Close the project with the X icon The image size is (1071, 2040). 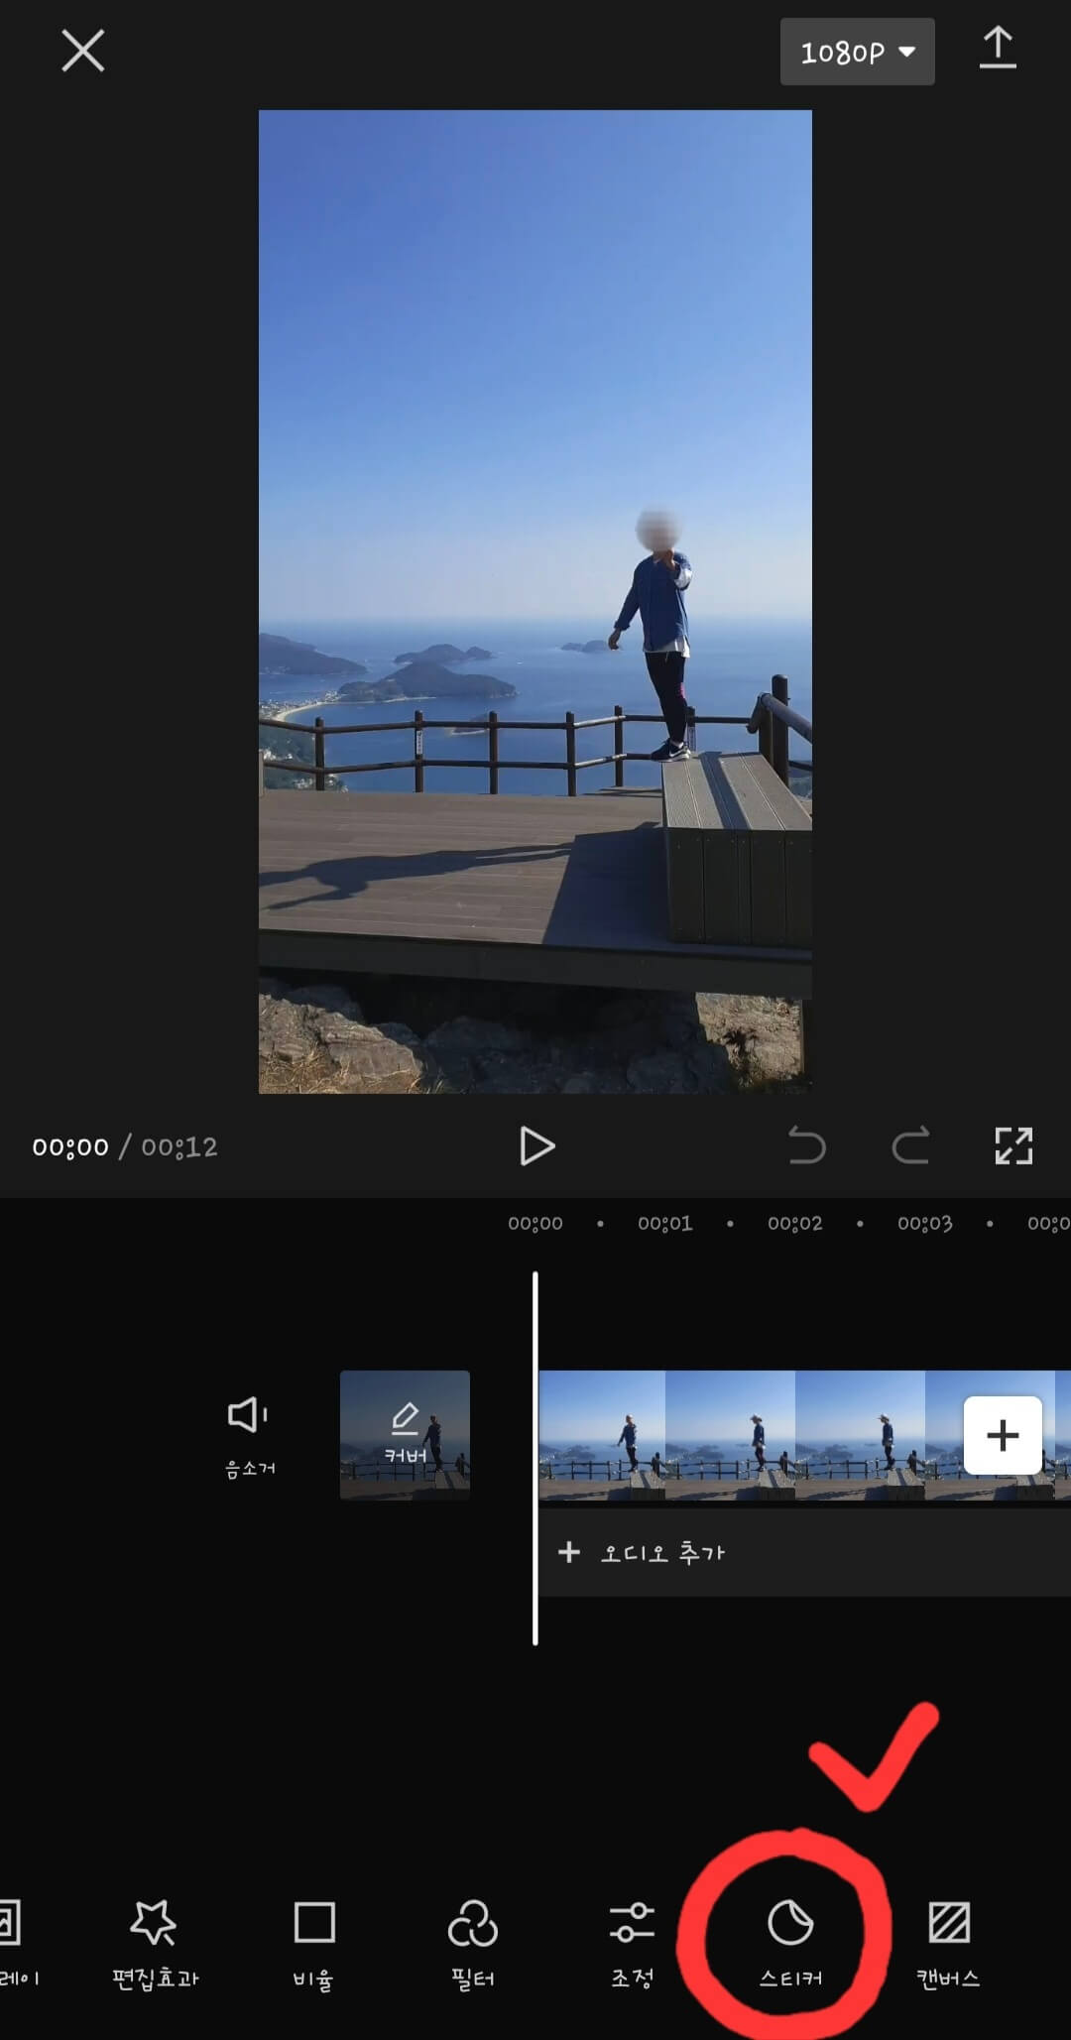pyautogui.click(x=82, y=51)
